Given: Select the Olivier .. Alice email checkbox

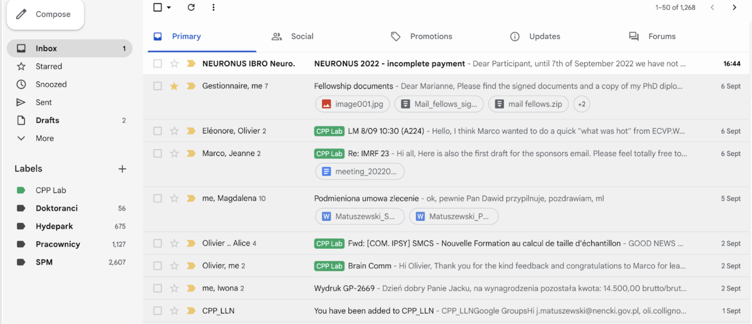Looking at the screenshot, I should (158, 244).
